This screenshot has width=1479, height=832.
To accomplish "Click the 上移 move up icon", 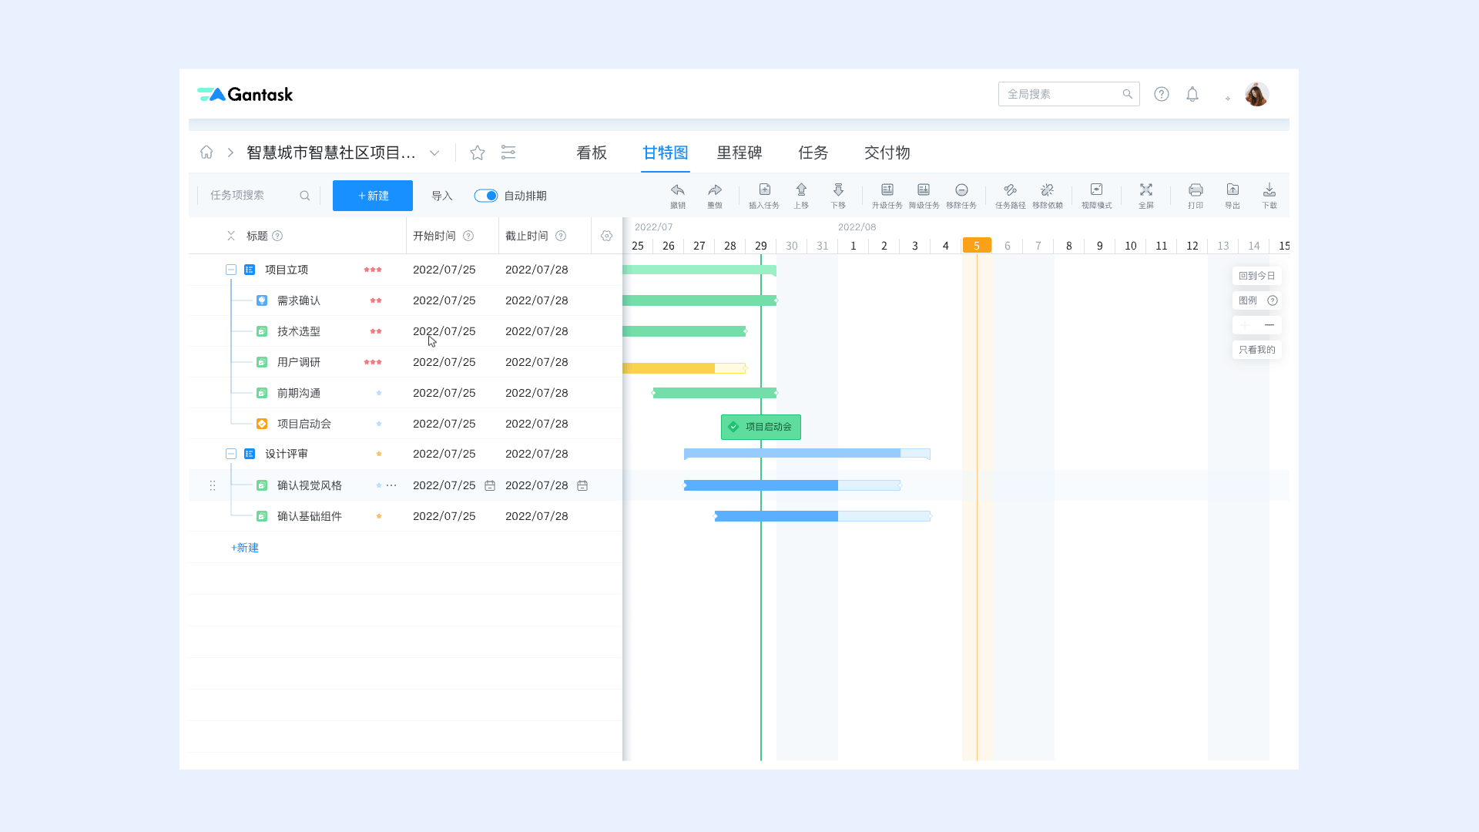I will pos(801,190).
